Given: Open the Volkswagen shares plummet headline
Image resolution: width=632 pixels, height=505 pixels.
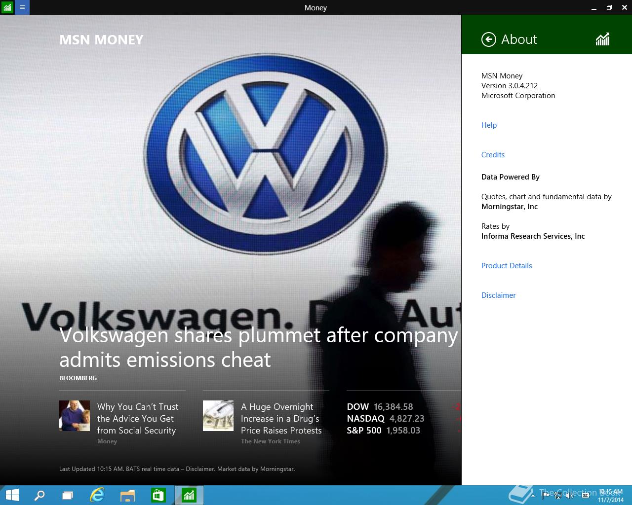Looking at the screenshot, I should [x=259, y=347].
